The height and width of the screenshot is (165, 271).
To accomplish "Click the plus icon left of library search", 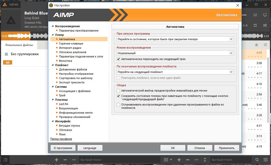I will click(56, 160).
